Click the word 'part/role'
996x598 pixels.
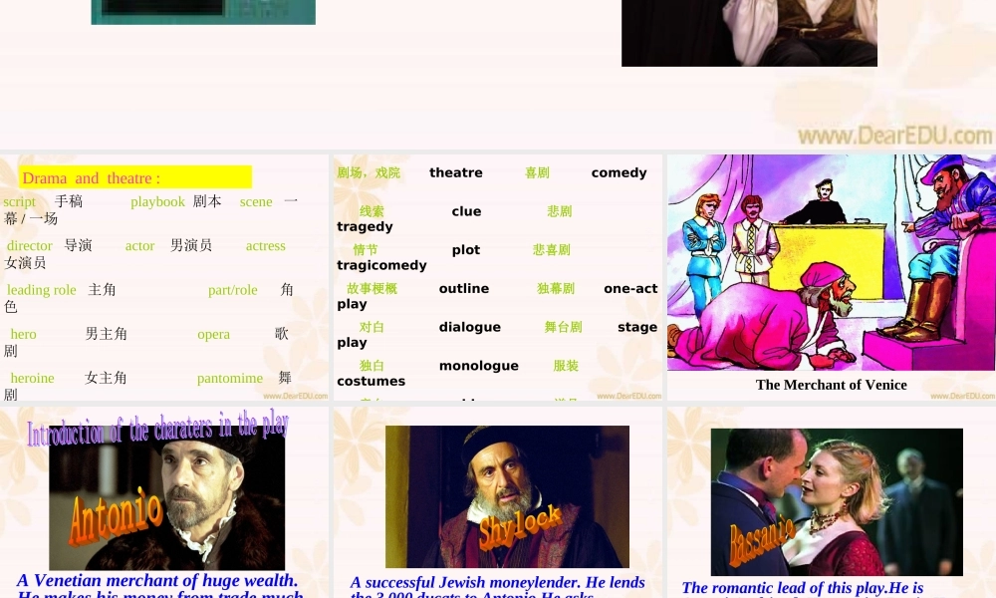[x=232, y=290]
